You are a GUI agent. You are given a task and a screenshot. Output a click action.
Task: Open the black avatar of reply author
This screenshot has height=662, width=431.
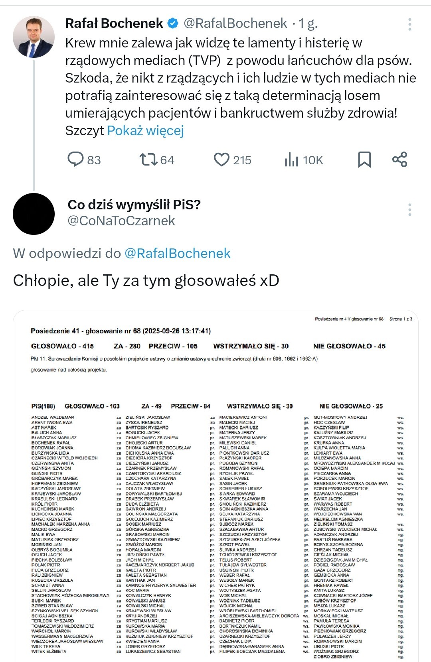(34, 214)
